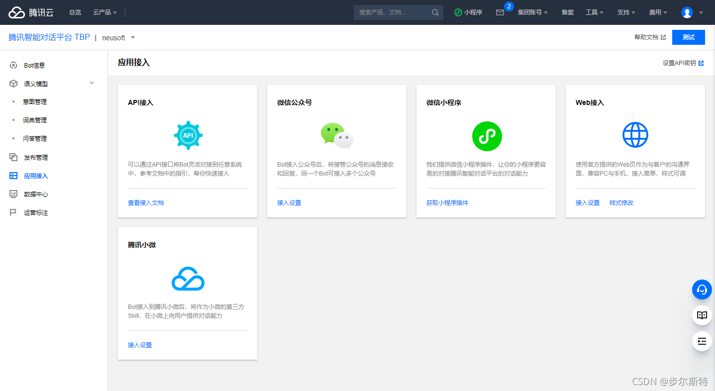Open 数据中心 in the sidebar

pyautogui.click(x=36, y=195)
